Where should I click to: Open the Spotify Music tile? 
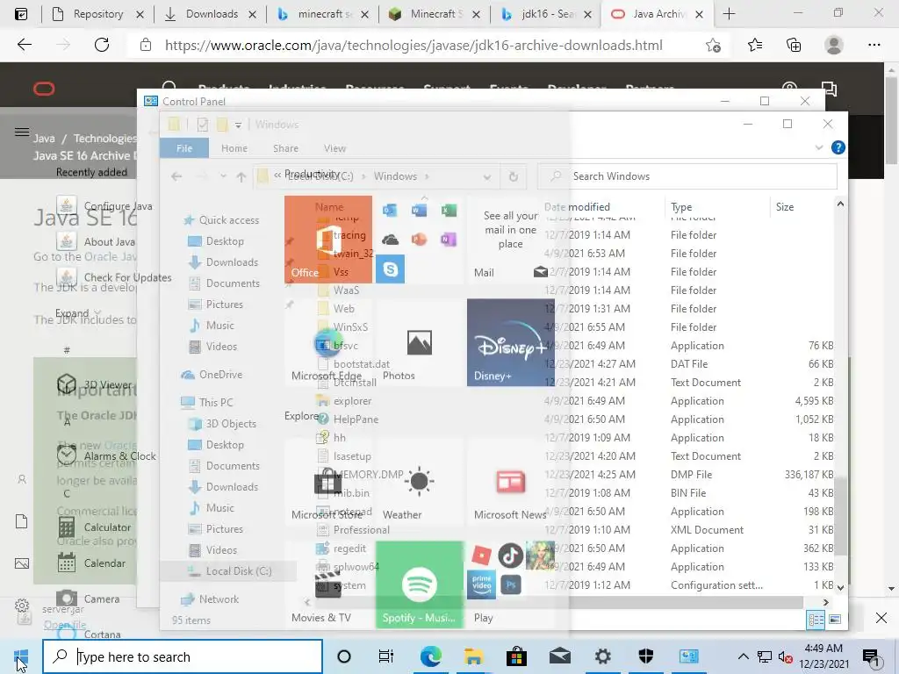tap(419, 584)
